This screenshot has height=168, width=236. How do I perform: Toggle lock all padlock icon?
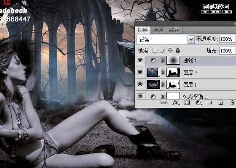(x=178, y=50)
